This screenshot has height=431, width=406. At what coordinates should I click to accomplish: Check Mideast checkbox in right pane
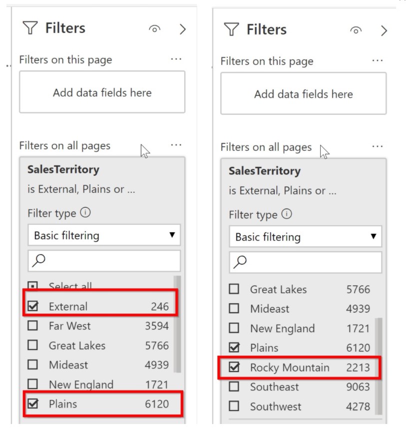point(234,309)
